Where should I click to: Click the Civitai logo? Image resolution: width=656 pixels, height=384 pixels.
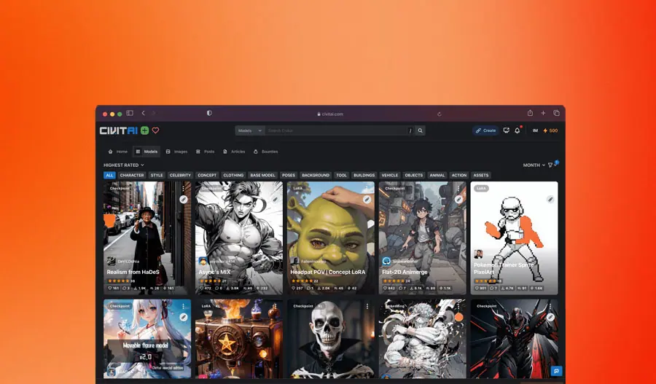coord(118,130)
